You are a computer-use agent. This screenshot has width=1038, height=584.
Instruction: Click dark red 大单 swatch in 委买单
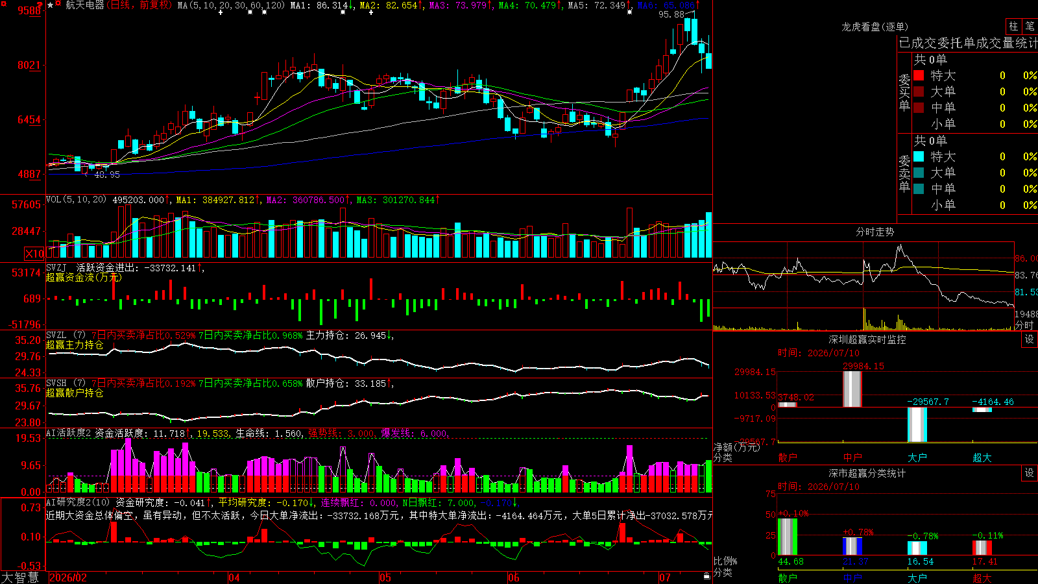coord(919,91)
